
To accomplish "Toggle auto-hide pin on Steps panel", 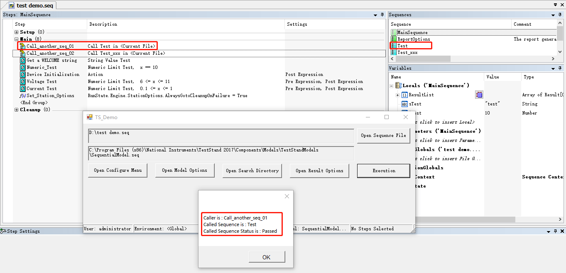I will click(x=382, y=15).
